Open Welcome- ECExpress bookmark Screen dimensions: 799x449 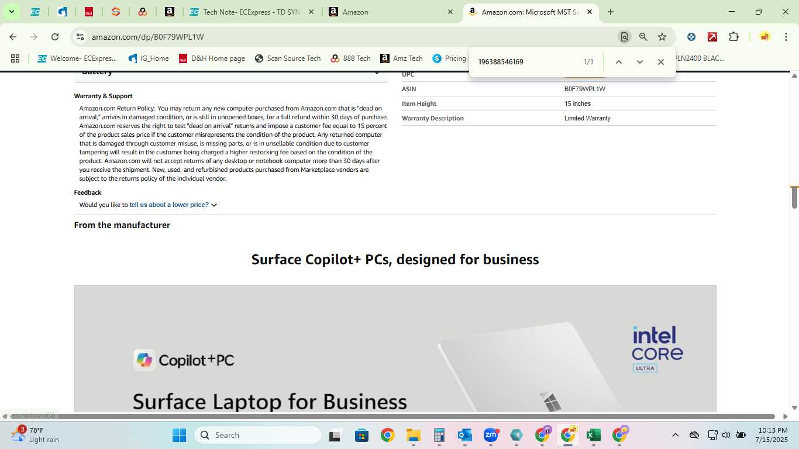coord(77,58)
